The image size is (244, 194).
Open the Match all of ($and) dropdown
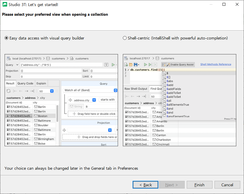pyautogui.click(x=115, y=90)
